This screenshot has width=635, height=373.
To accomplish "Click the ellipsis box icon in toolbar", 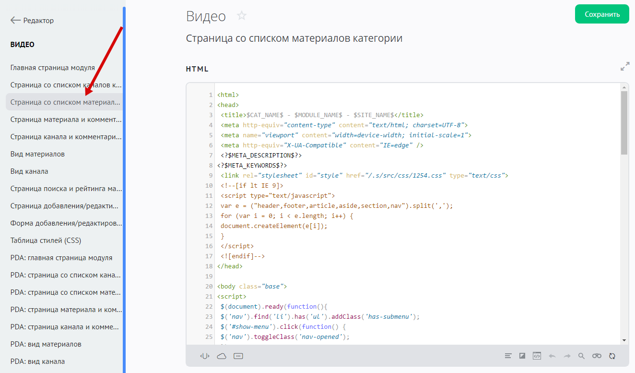I will (x=238, y=356).
